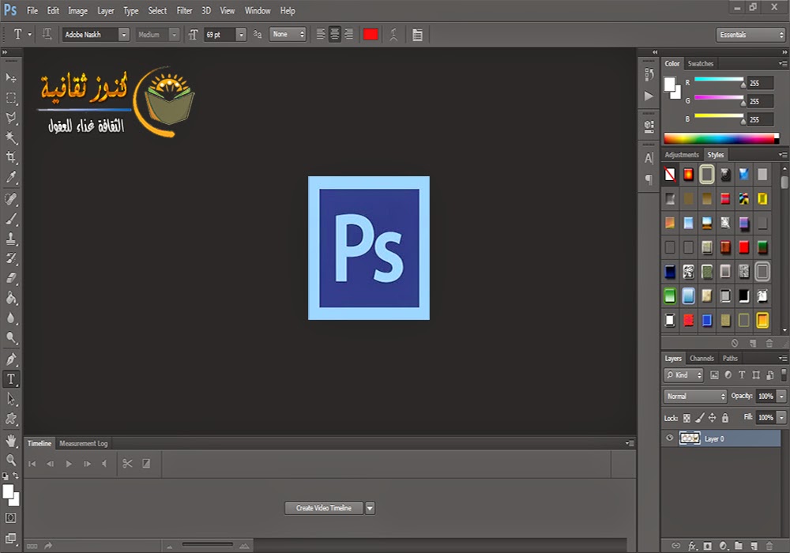Open the layer filter Kind dropdown
Viewport: 790px width, 553px height.
pos(683,374)
